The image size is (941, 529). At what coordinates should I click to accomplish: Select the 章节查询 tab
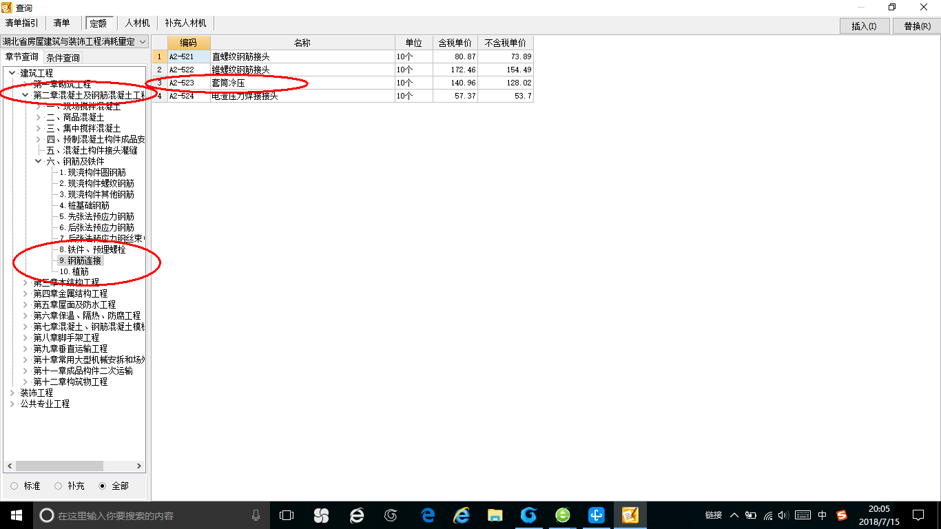(22, 56)
